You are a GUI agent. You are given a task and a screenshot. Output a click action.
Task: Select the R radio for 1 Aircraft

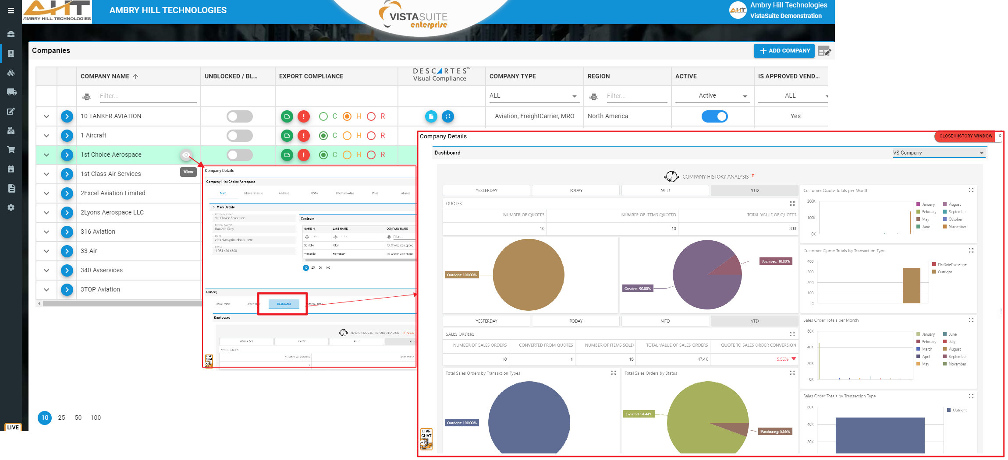point(371,136)
